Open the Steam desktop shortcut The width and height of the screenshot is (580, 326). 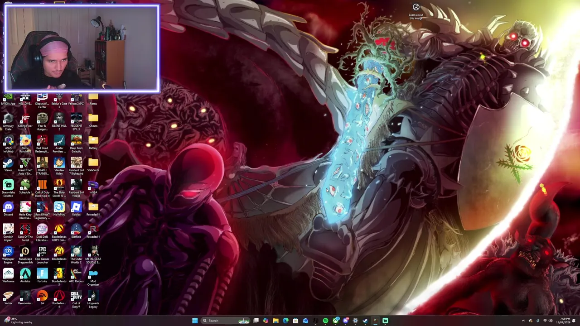[x=8, y=165]
